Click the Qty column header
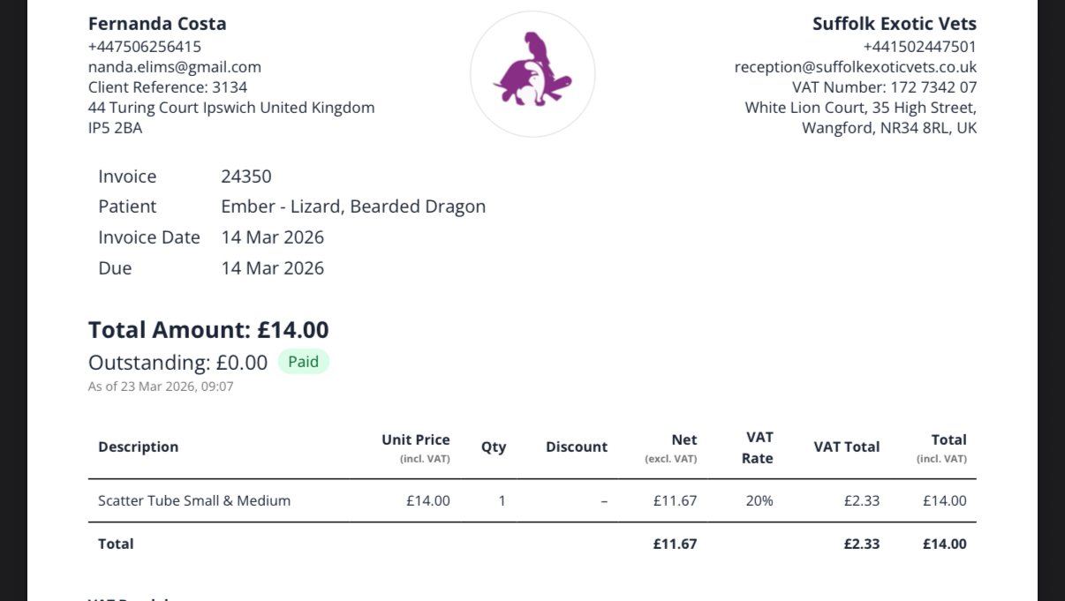1065x601 pixels. 494,447
